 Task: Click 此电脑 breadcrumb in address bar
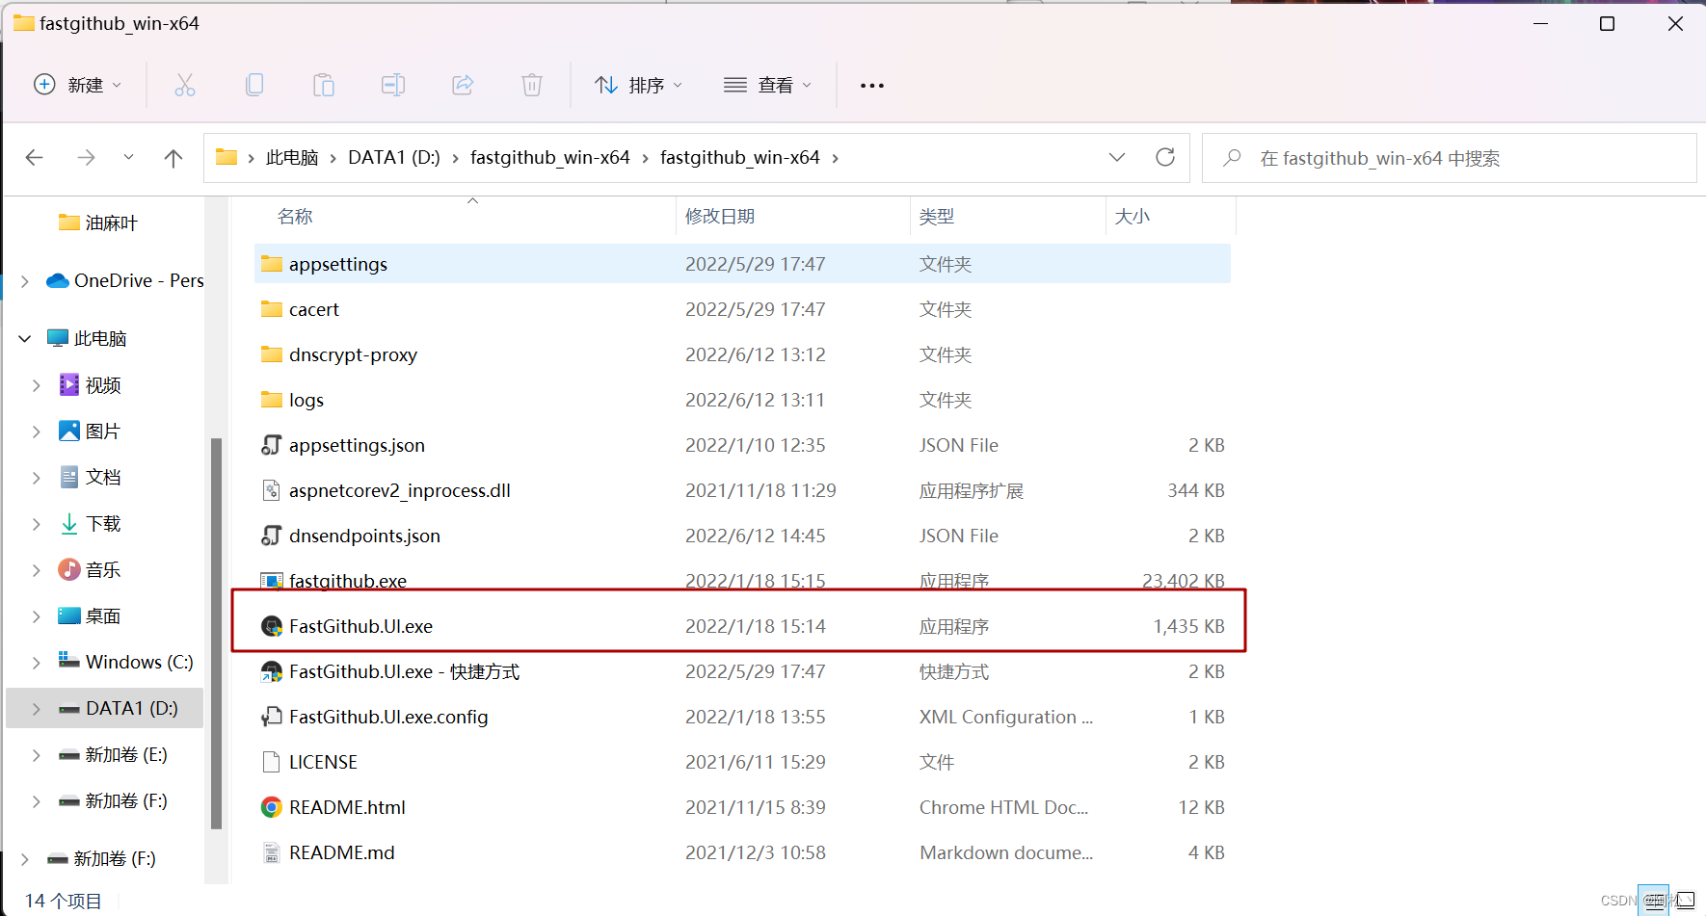292,157
